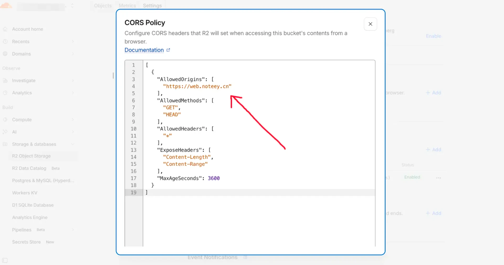This screenshot has height=265, width=504.
Task: Click the Storage & databases icon
Action: pyautogui.click(x=5, y=144)
